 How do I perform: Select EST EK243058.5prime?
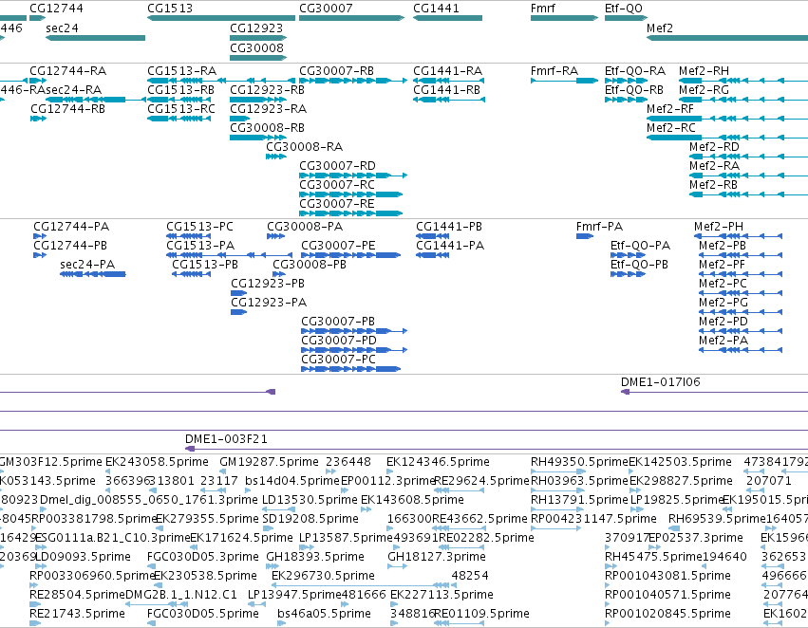coord(158,462)
